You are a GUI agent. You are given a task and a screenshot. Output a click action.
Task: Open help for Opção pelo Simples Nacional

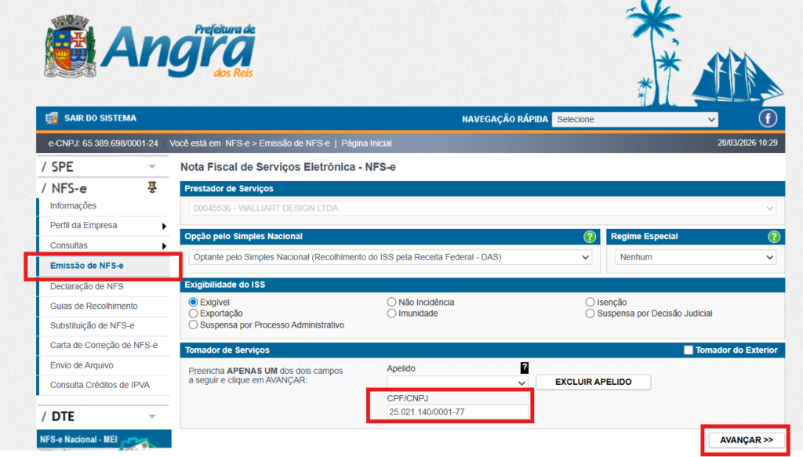pyautogui.click(x=590, y=237)
